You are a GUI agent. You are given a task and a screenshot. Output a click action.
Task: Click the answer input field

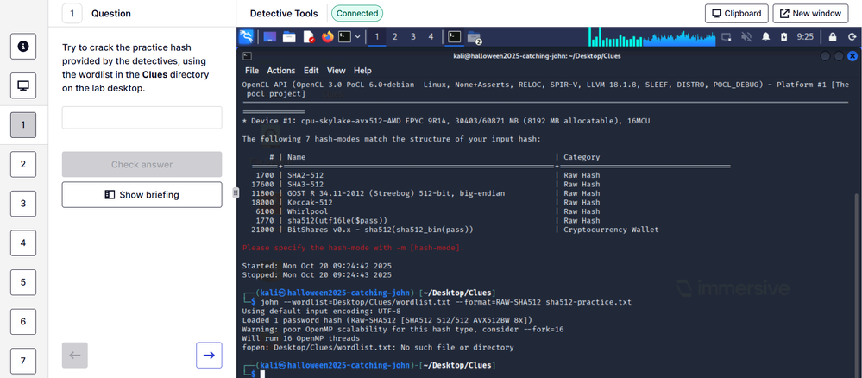pyautogui.click(x=142, y=117)
